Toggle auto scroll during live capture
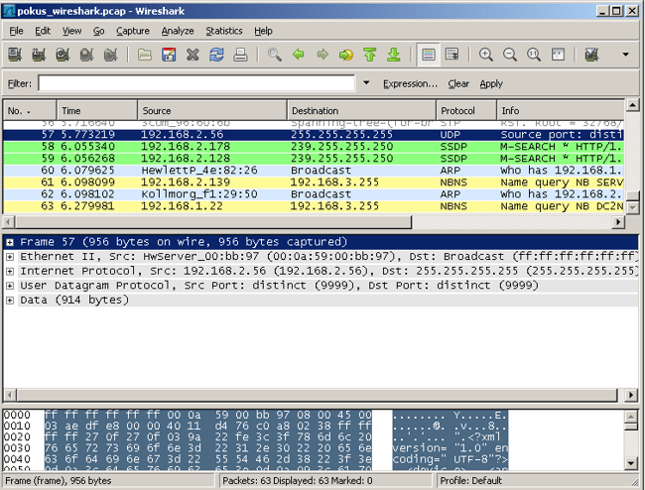Image resolution: width=645 pixels, height=490 pixels. click(452, 55)
